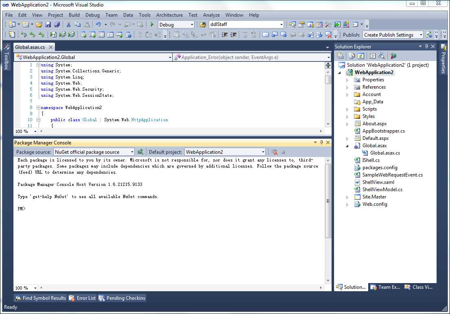Select packages.config in Solution Explorer
This screenshot has width=450, height=314.
coord(380,168)
